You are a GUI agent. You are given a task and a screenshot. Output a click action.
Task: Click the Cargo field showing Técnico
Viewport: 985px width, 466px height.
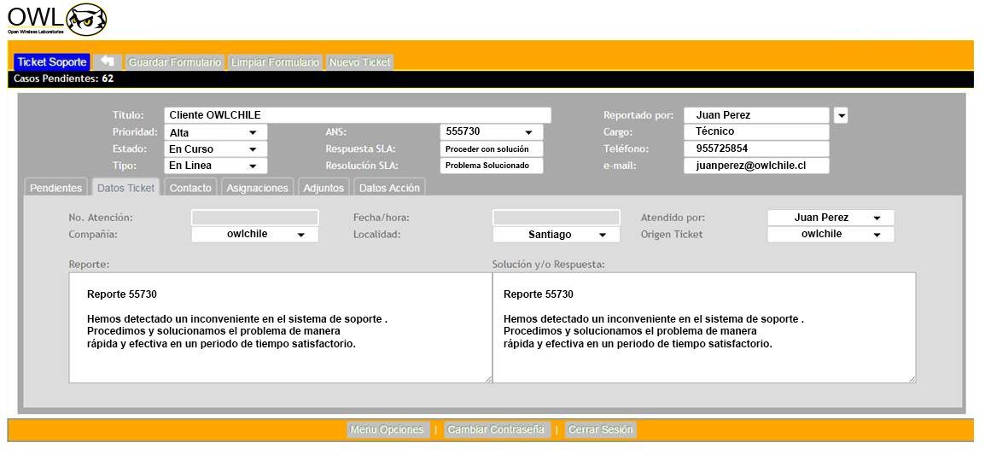pyautogui.click(x=756, y=132)
